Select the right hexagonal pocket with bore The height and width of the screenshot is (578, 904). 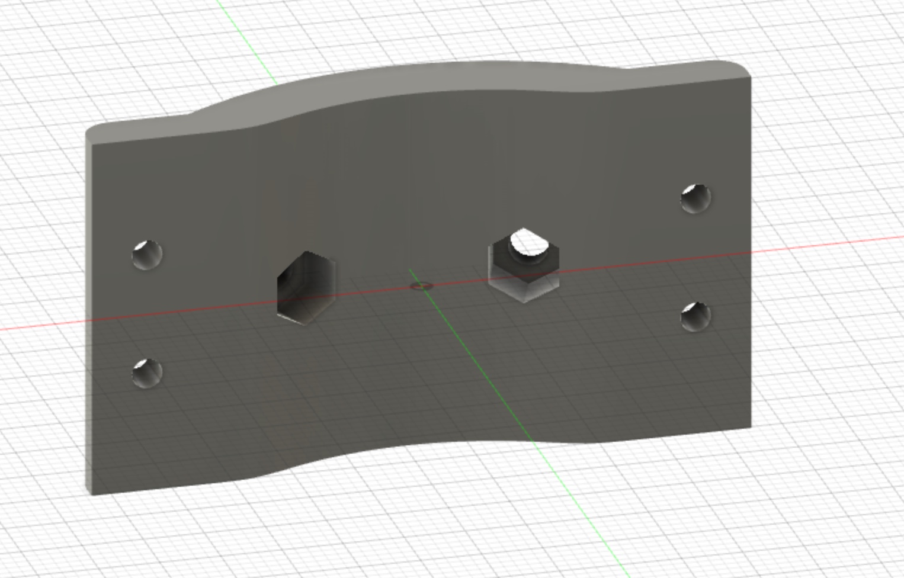tap(524, 265)
